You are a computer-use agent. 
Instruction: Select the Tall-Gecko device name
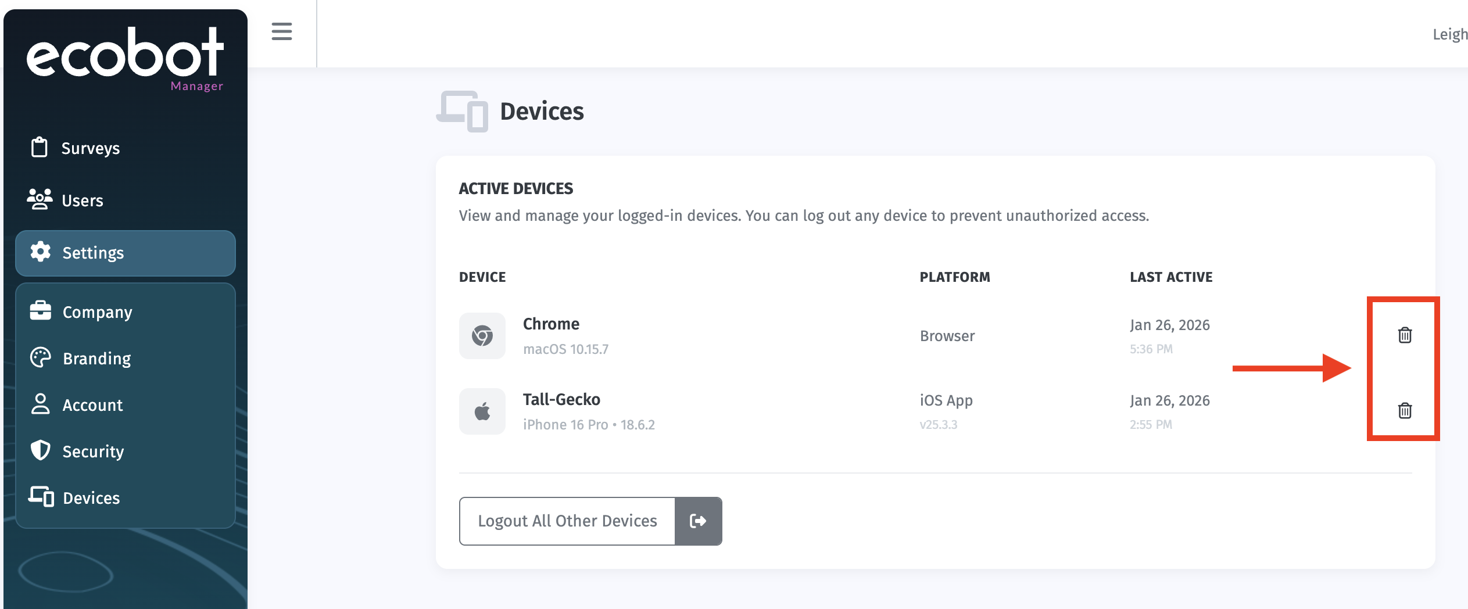click(x=561, y=399)
